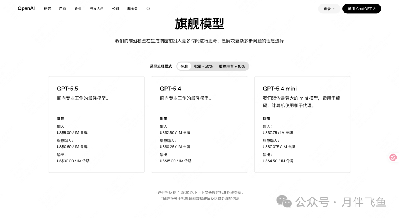The height and width of the screenshot is (218, 399).
Task: Click the GPT-5.4 card title
Action: [170, 89]
